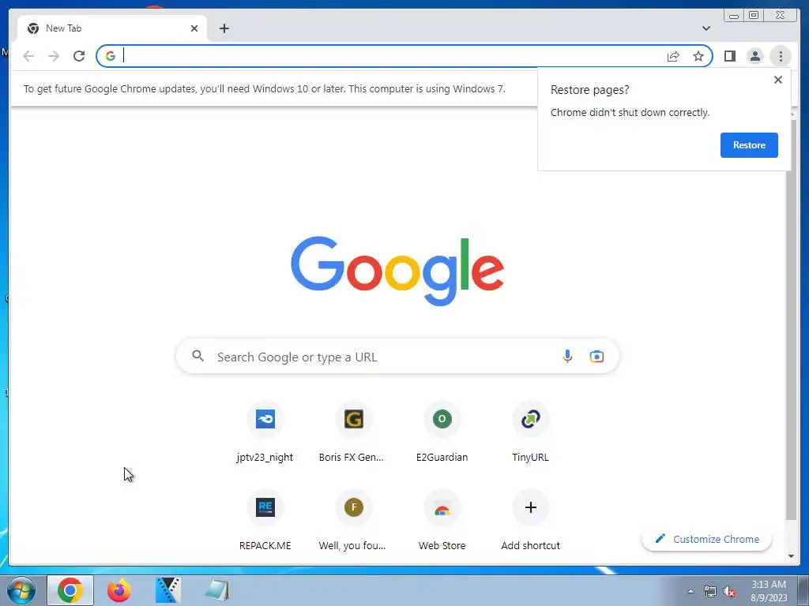Open the Well, you fou... shortcut
The height and width of the screenshot is (606, 809).
pyautogui.click(x=353, y=521)
